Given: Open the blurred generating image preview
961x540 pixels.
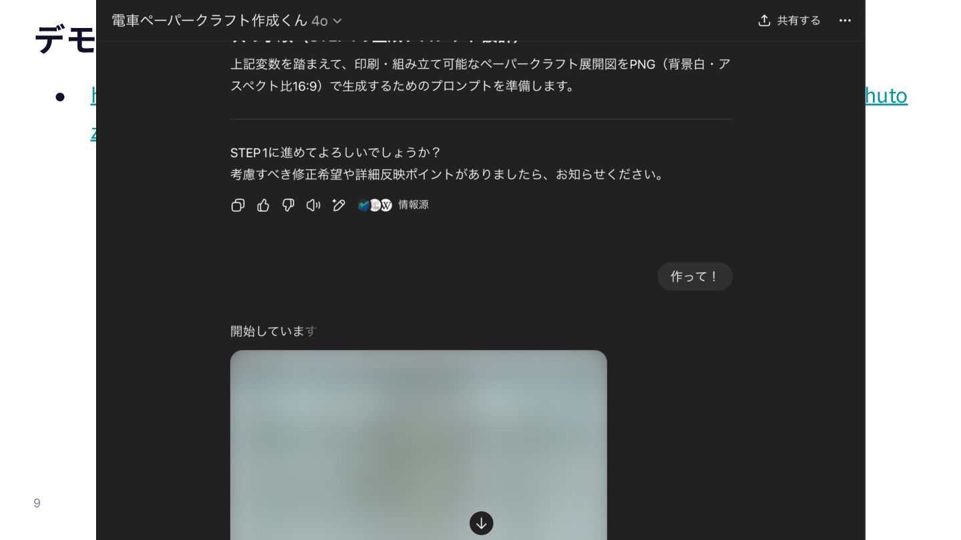Looking at the screenshot, I should (418, 445).
